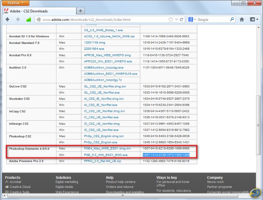The height and width of the screenshot is (200, 263).
Task: Download IC_CS2_UE_NonRet.exe
Action: [x=101, y=117]
